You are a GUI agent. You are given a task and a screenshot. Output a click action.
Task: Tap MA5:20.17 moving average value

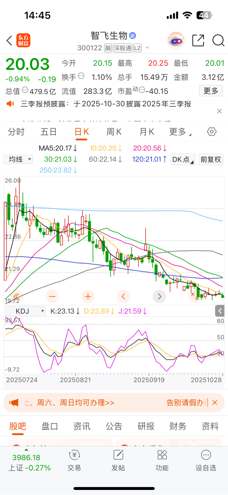(58, 148)
